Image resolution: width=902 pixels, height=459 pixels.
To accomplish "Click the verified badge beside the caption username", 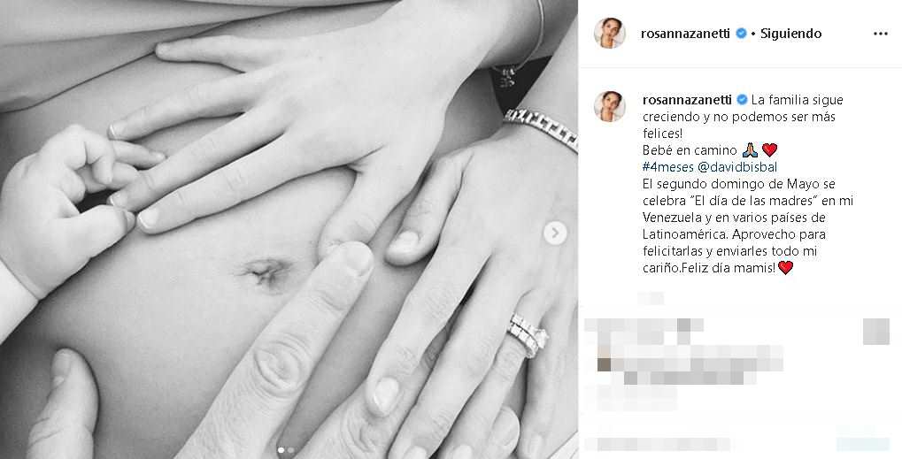I will (x=742, y=100).
